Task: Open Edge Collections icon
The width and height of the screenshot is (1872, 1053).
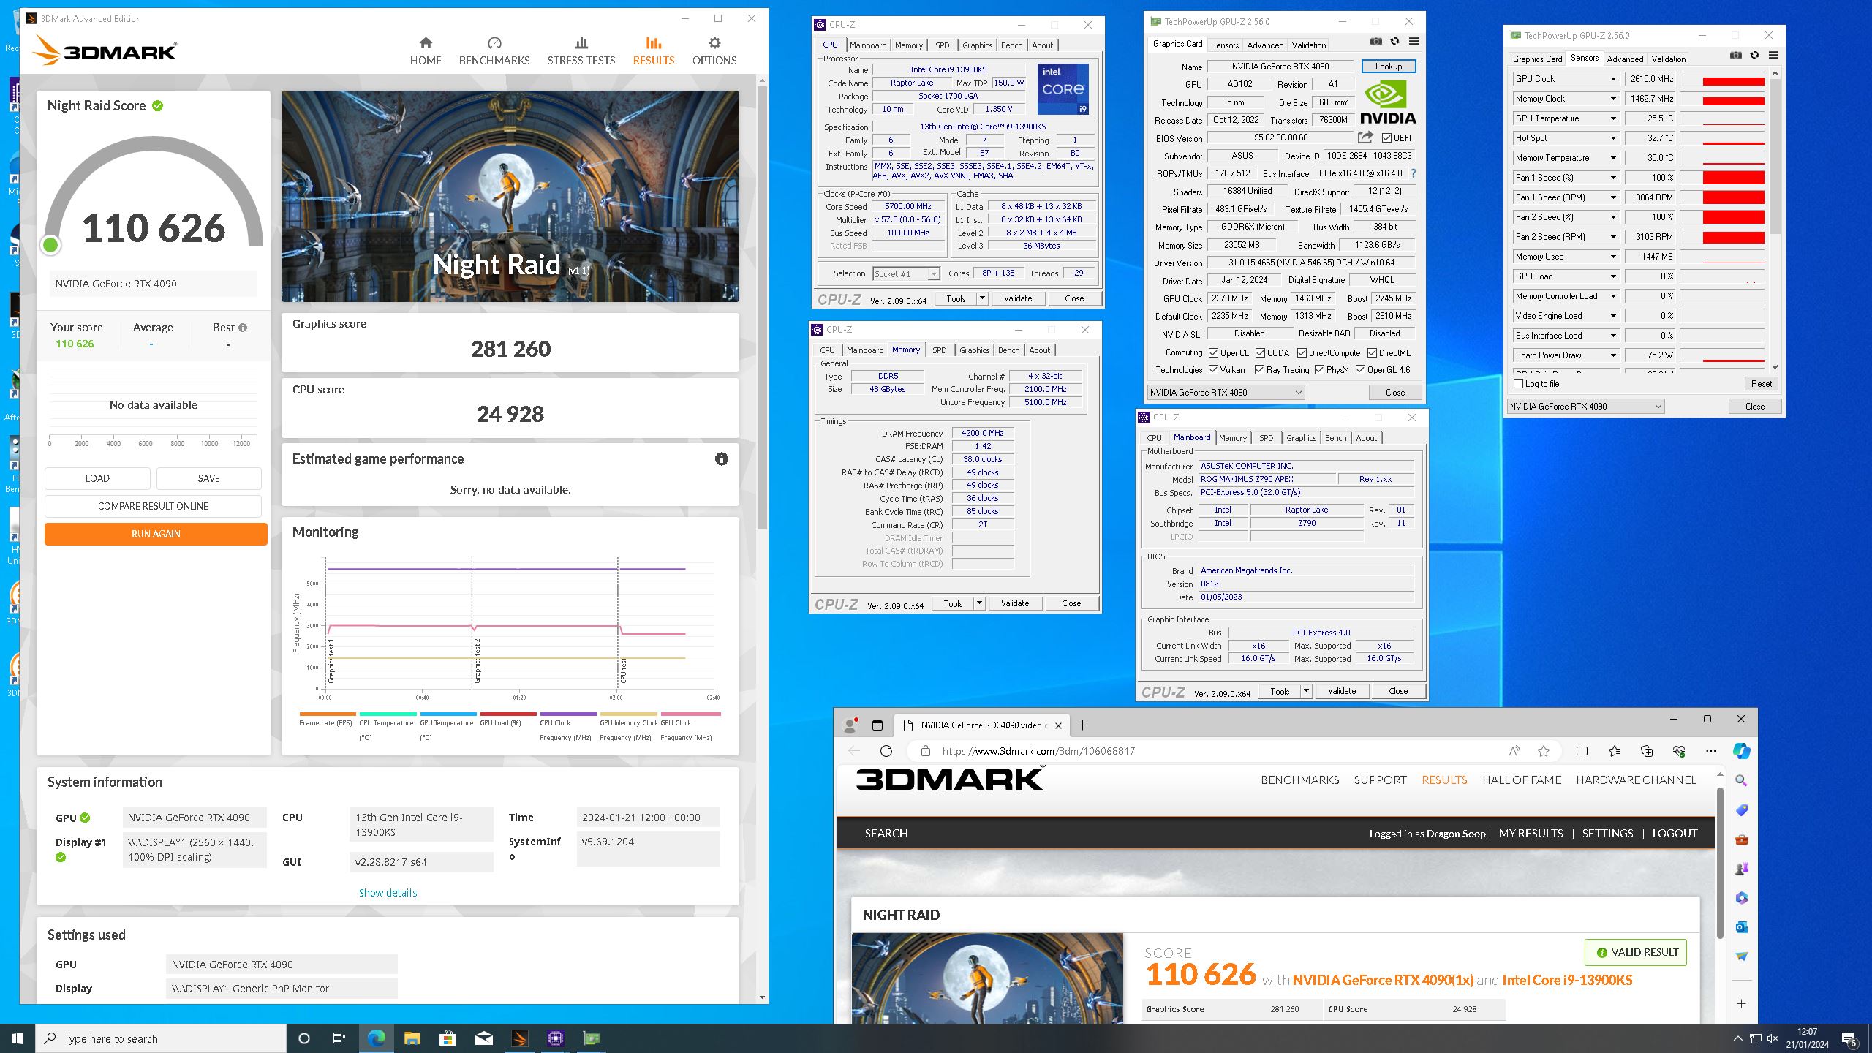Action: click(1647, 751)
